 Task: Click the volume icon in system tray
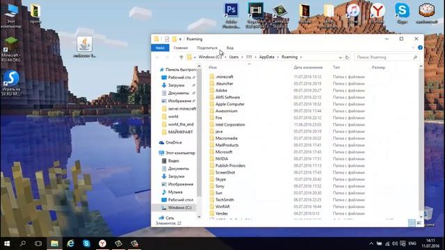pos(395,244)
